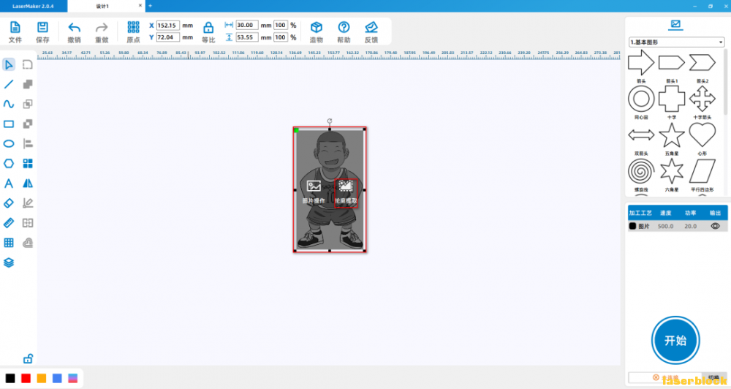Open the 文件 file menu
Image resolution: width=731 pixels, height=389 pixels.
pos(15,28)
